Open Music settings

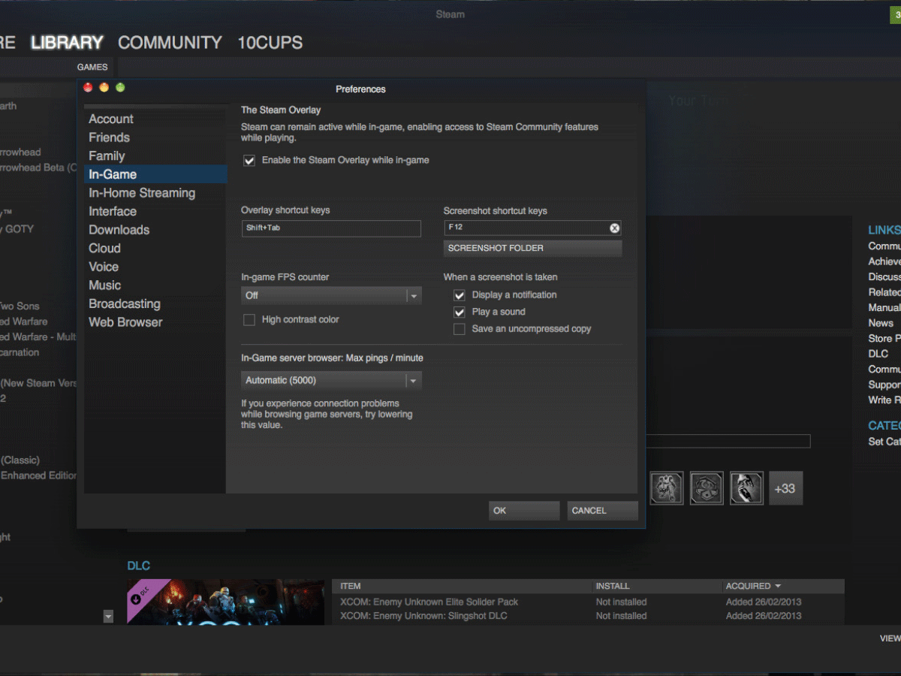point(104,285)
